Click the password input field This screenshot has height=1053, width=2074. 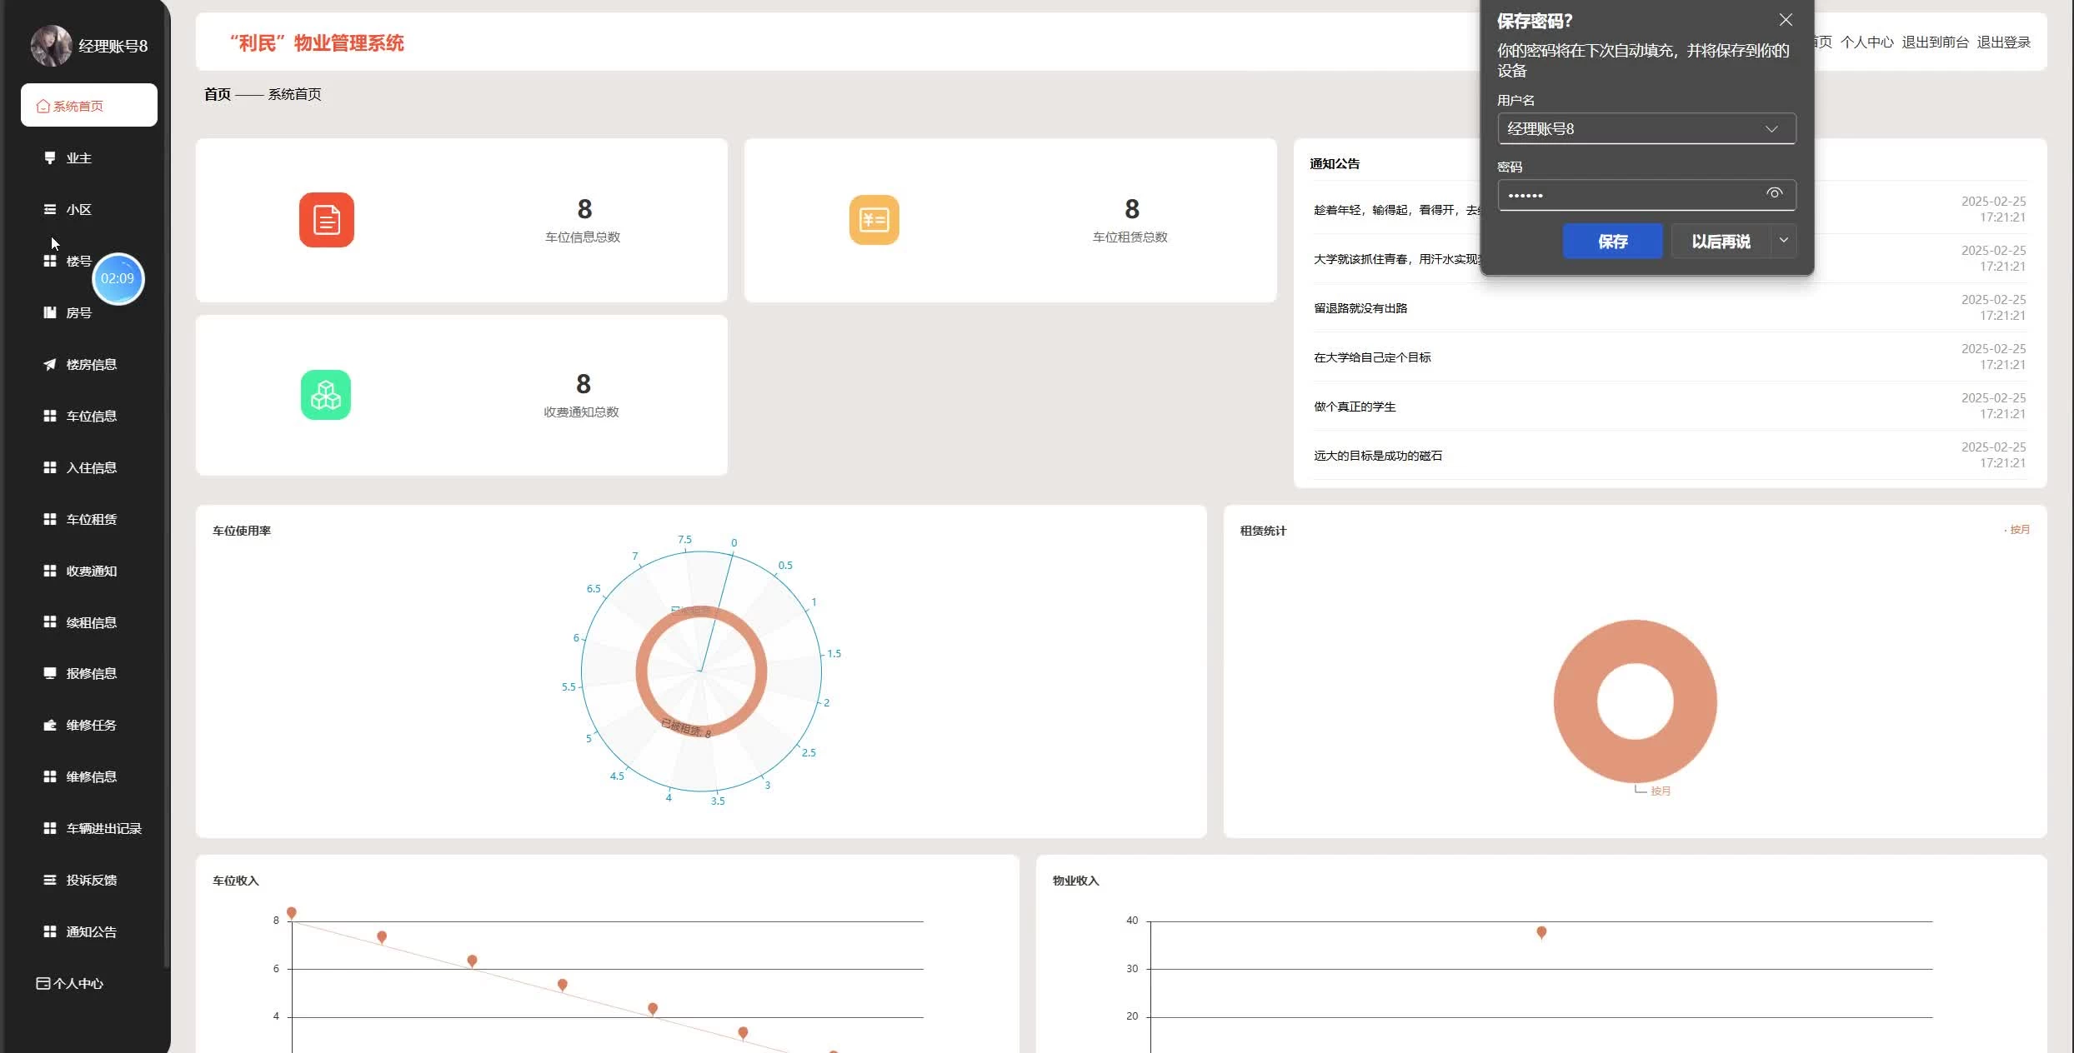click(x=1626, y=195)
